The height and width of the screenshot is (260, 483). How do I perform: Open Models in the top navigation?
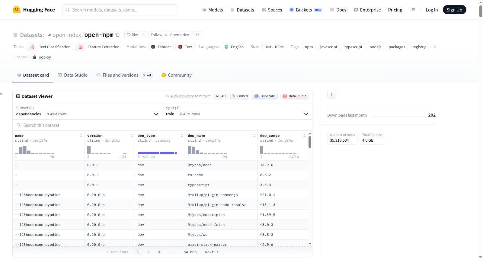213,10
